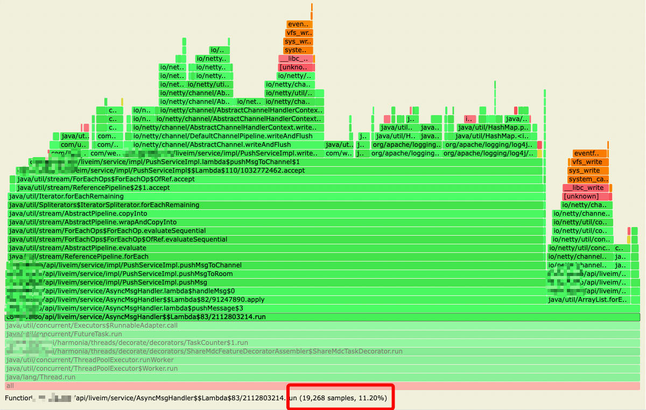Select the java/lang/Thread.run frame
Screen dimensions: 646x410
point(322,377)
